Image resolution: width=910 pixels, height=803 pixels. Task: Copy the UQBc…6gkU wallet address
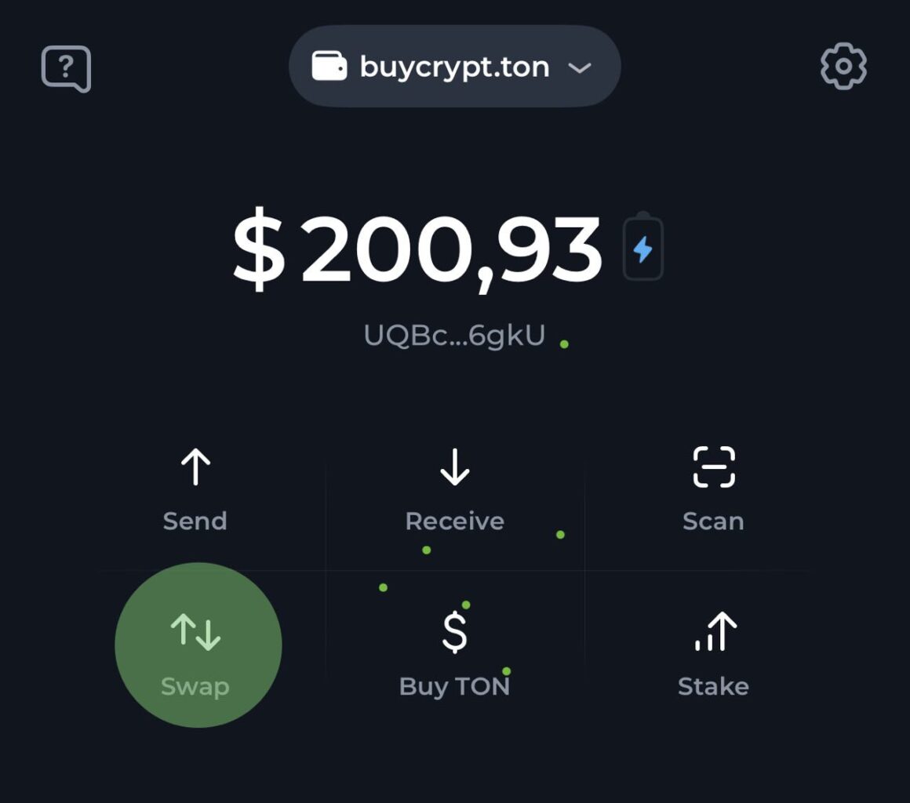pos(454,335)
